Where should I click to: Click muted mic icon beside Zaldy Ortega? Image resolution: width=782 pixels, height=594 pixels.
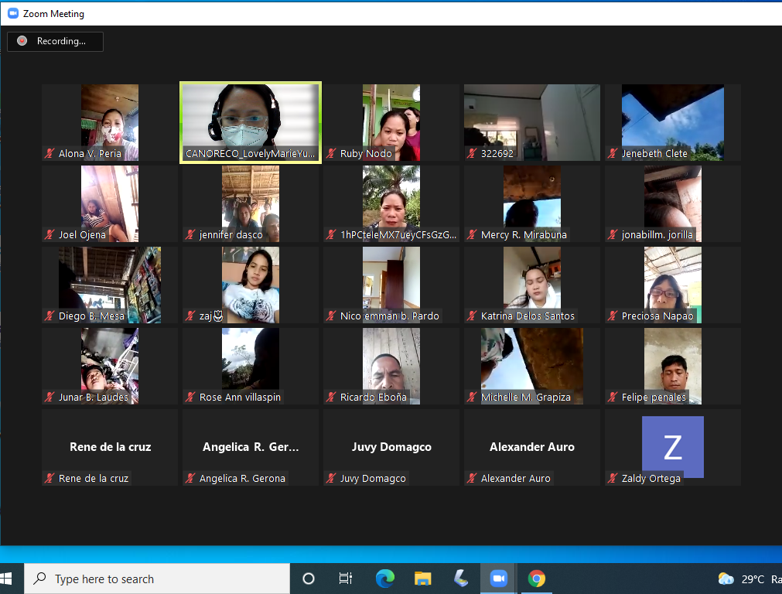(613, 479)
